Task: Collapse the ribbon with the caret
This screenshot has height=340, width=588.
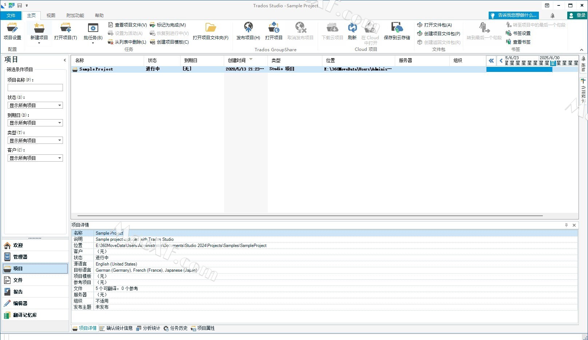Action: pyautogui.click(x=581, y=50)
